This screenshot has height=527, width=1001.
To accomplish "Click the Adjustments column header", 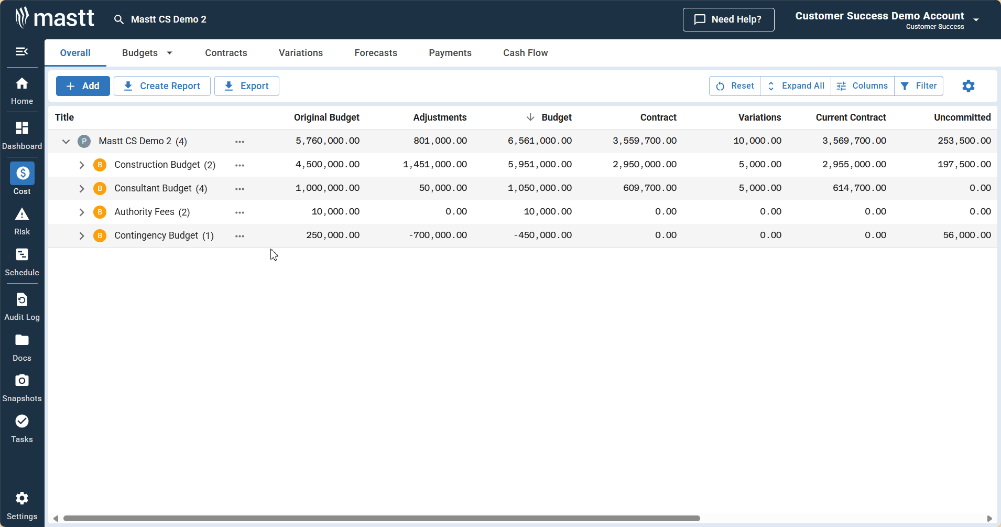I will [440, 117].
